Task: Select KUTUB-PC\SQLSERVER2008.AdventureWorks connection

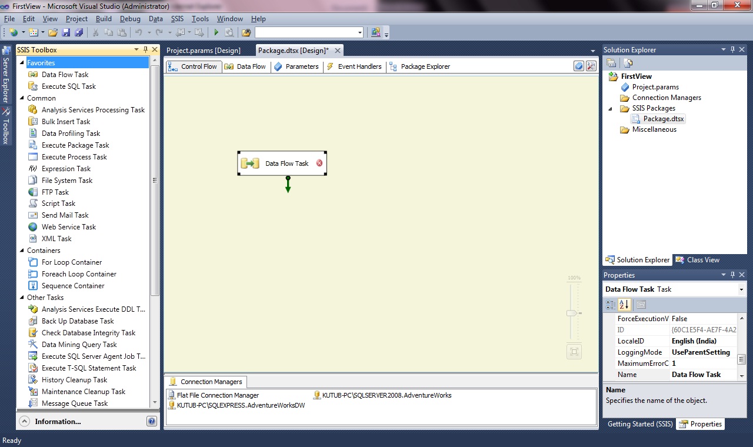Action: 382,395
